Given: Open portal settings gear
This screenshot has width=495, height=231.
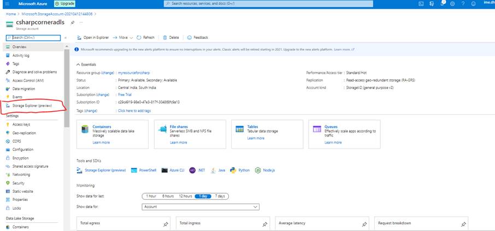Looking at the screenshot, I should (452, 4).
